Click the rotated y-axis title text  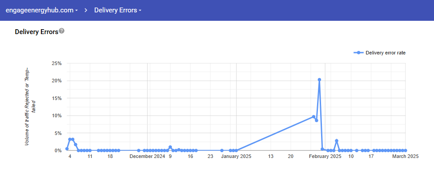coord(30,107)
